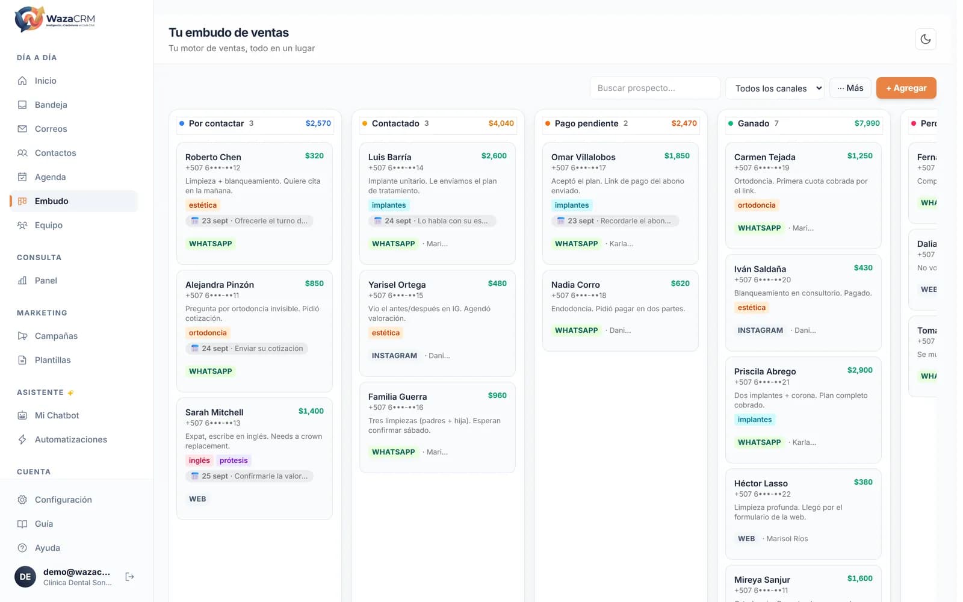The height and width of the screenshot is (602, 963).
Task: Click calendar icon in Alejandra Pinzón's reminder
Action: click(195, 349)
